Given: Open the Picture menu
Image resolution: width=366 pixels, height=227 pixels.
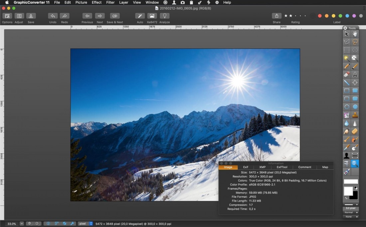Looking at the screenshot, I should click(81, 2).
